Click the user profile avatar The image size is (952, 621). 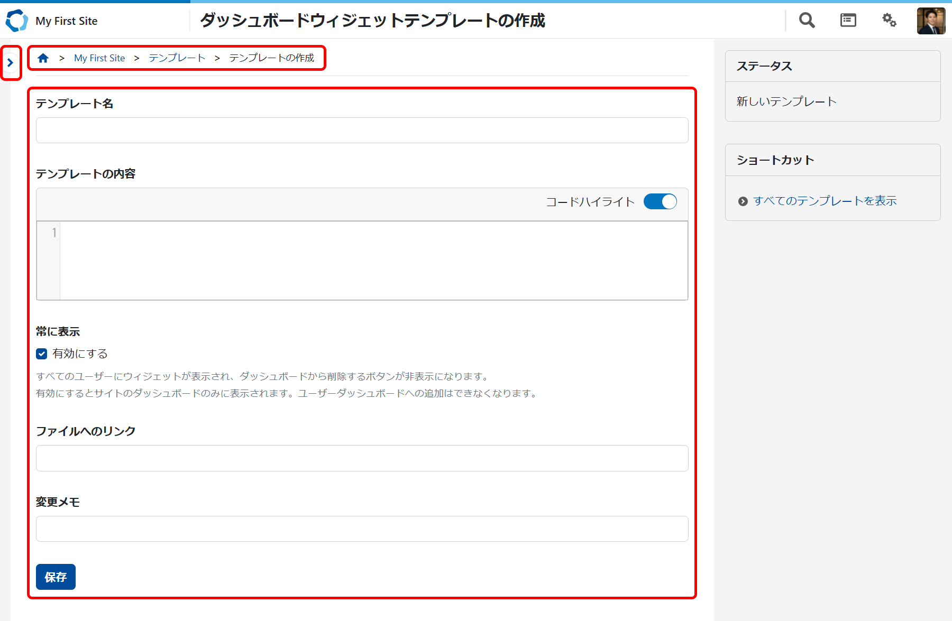pyautogui.click(x=931, y=21)
